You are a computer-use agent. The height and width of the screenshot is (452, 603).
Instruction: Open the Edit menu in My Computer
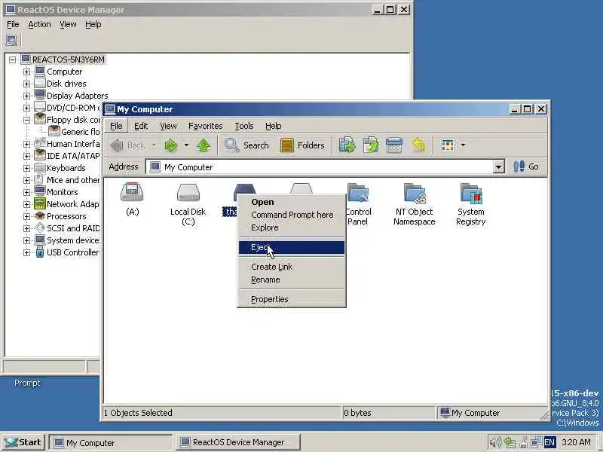(x=141, y=126)
